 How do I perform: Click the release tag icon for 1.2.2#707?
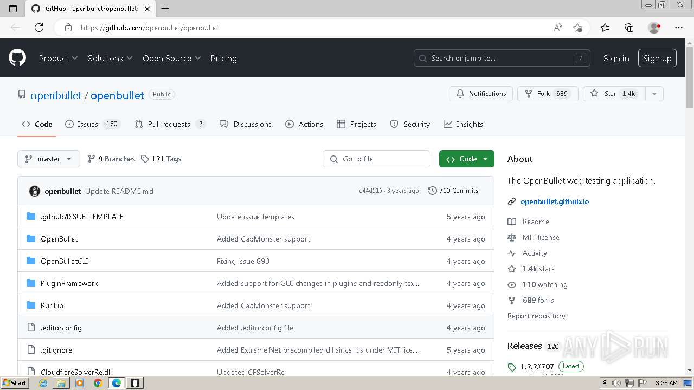(512, 367)
